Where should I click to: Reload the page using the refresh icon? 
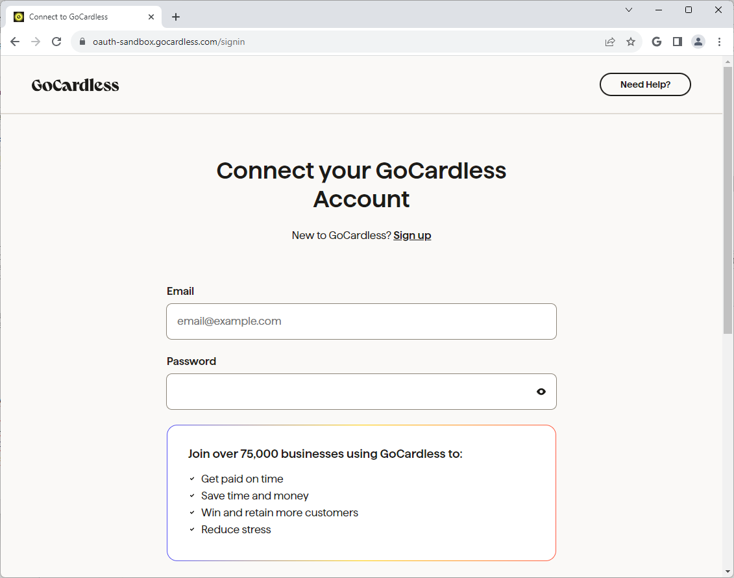(x=56, y=41)
